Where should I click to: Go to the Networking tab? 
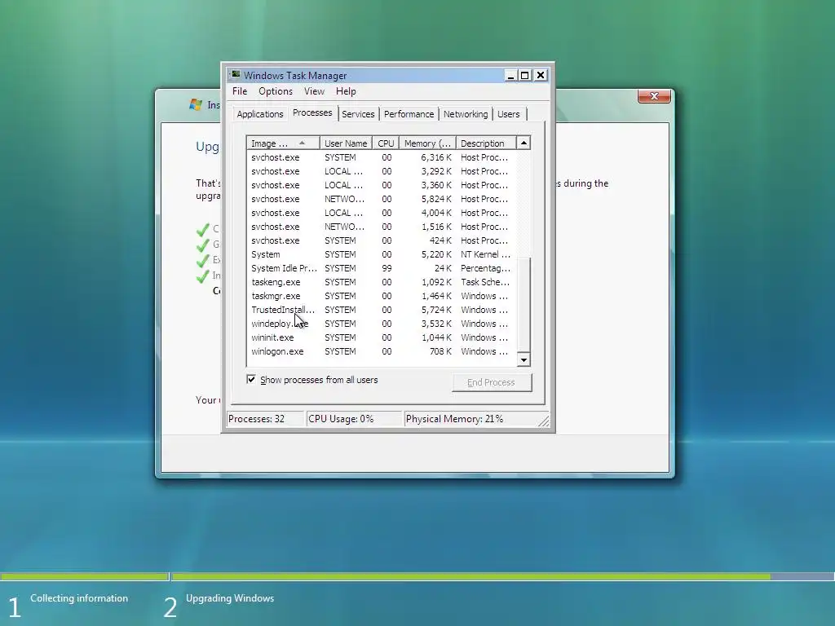(466, 114)
